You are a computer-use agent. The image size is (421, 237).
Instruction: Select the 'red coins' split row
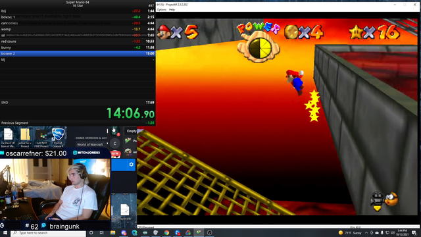coord(78,41)
